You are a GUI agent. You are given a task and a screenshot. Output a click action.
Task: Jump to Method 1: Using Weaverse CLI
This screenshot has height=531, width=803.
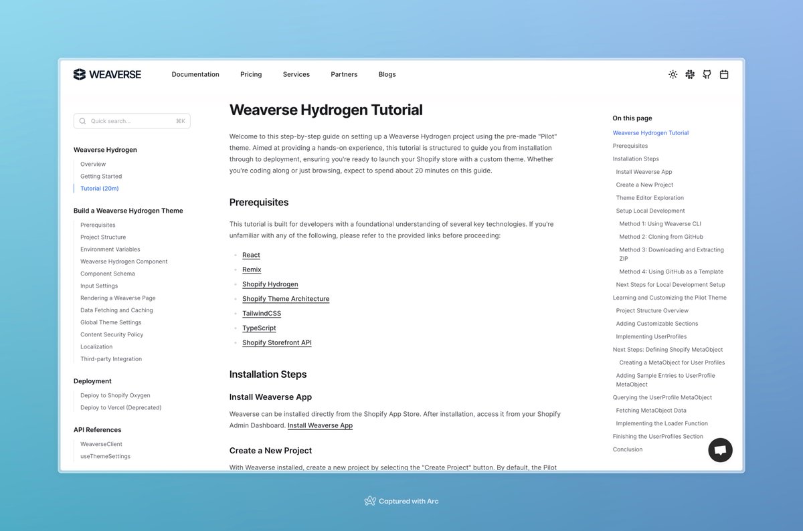click(660, 224)
